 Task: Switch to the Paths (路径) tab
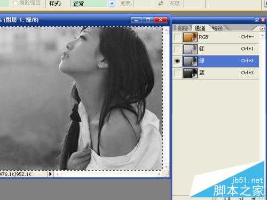[217, 28]
